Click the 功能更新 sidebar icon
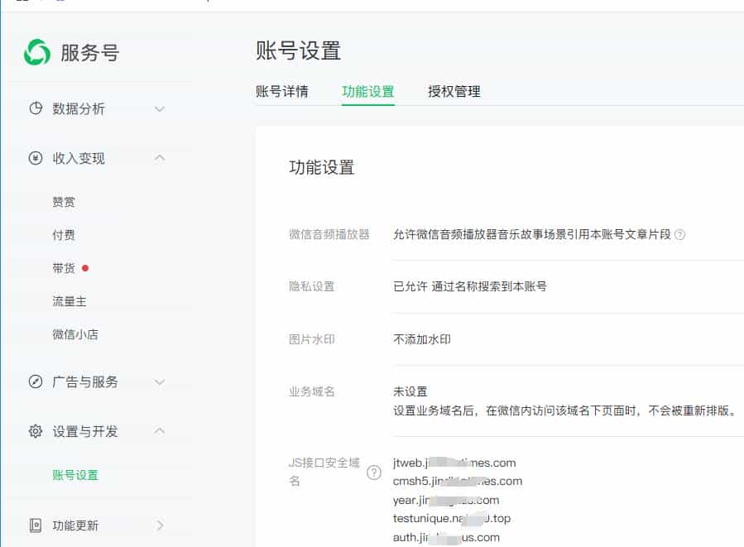The image size is (744, 547). coord(36,525)
